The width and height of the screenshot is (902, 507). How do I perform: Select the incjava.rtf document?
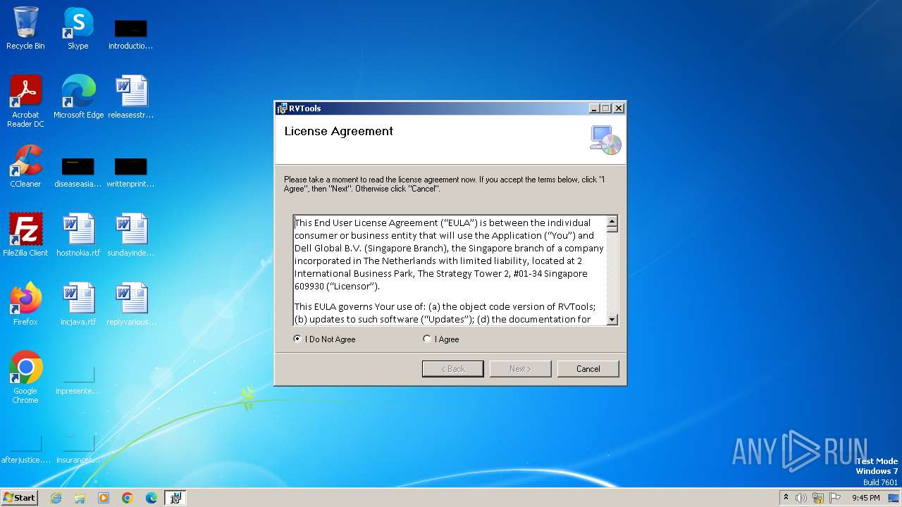tap(78, 304)
